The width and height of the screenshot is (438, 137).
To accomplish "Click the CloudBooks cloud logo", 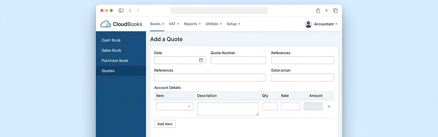I will 106,24.
